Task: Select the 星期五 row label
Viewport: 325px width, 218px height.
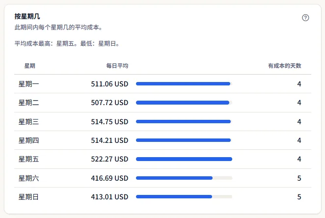Action: click(28, 159)
